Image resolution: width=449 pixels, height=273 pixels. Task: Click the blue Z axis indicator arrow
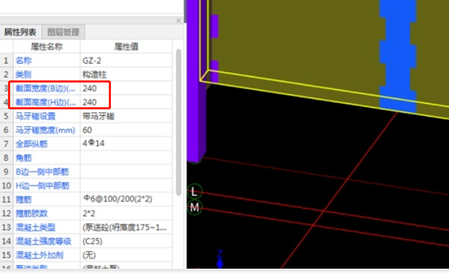220,259
